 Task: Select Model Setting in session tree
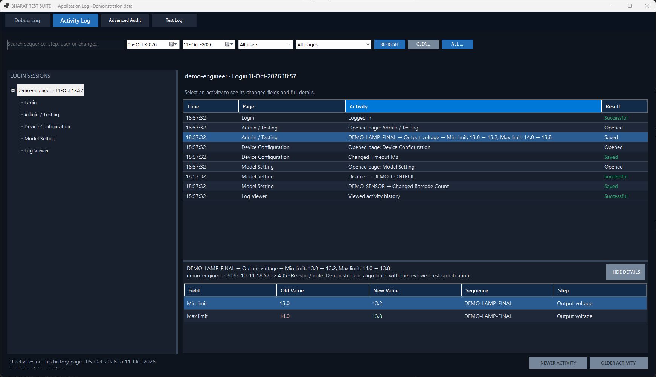[x=40, y=138]
